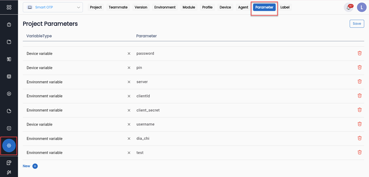Delete the client_secret parameter with trash icon
Viewport: 369px width, 177px height.
pyautogui.click(x=359, y=110)
